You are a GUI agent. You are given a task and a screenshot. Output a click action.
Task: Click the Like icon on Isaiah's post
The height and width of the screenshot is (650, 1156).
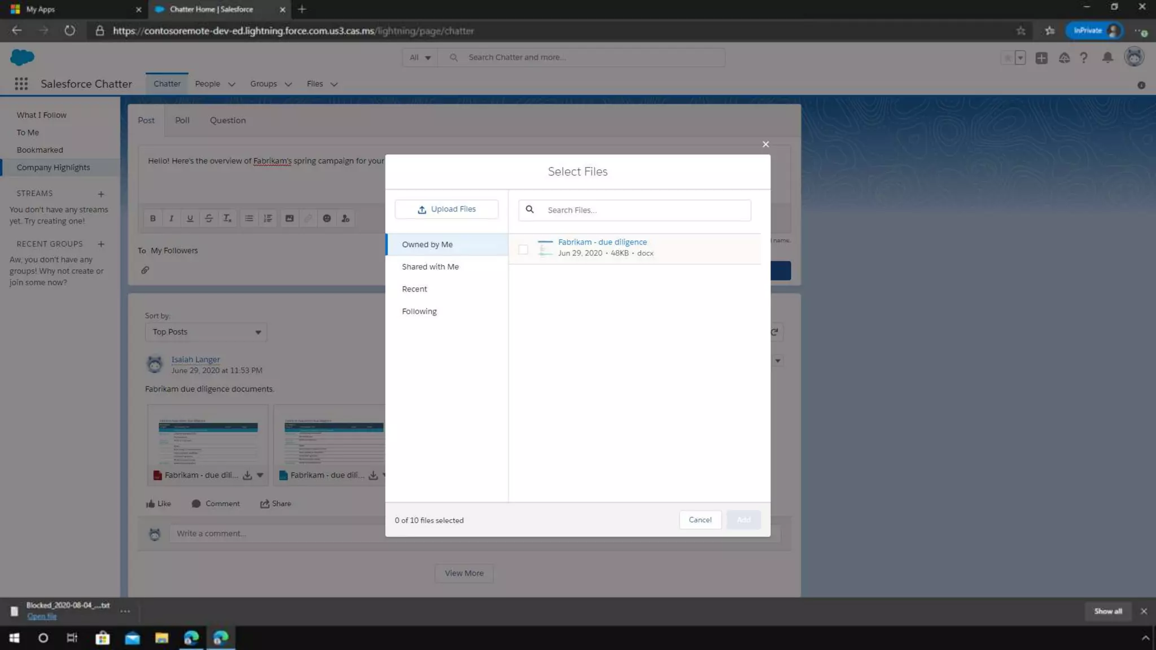[151, 504]
